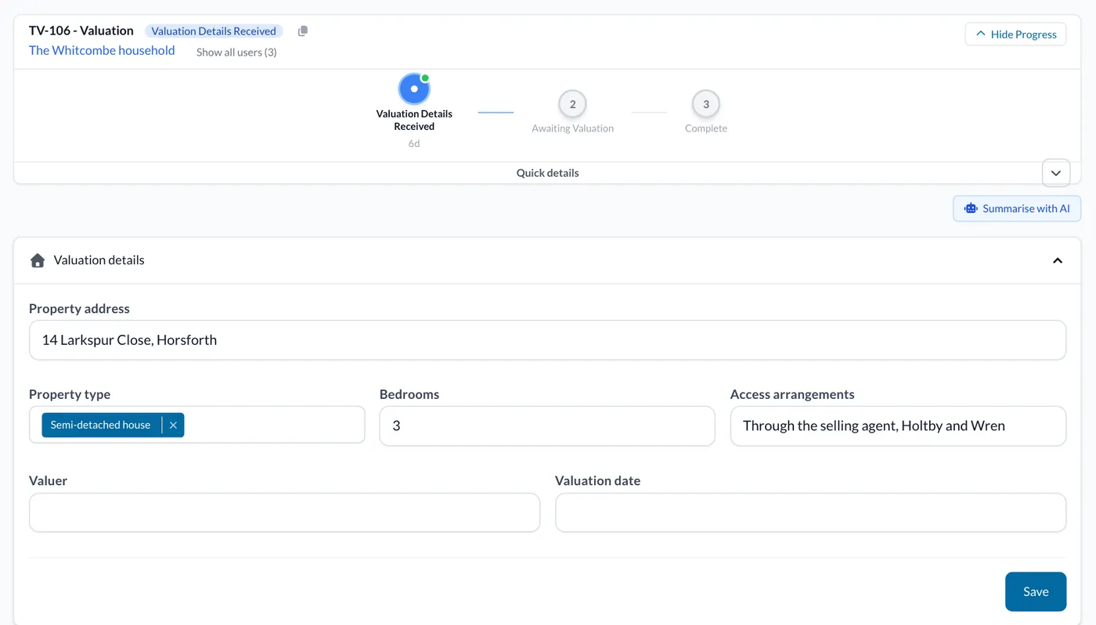Edit the Access arrangements field
The width and height of the screenshot is (1096, 625).
898,426
